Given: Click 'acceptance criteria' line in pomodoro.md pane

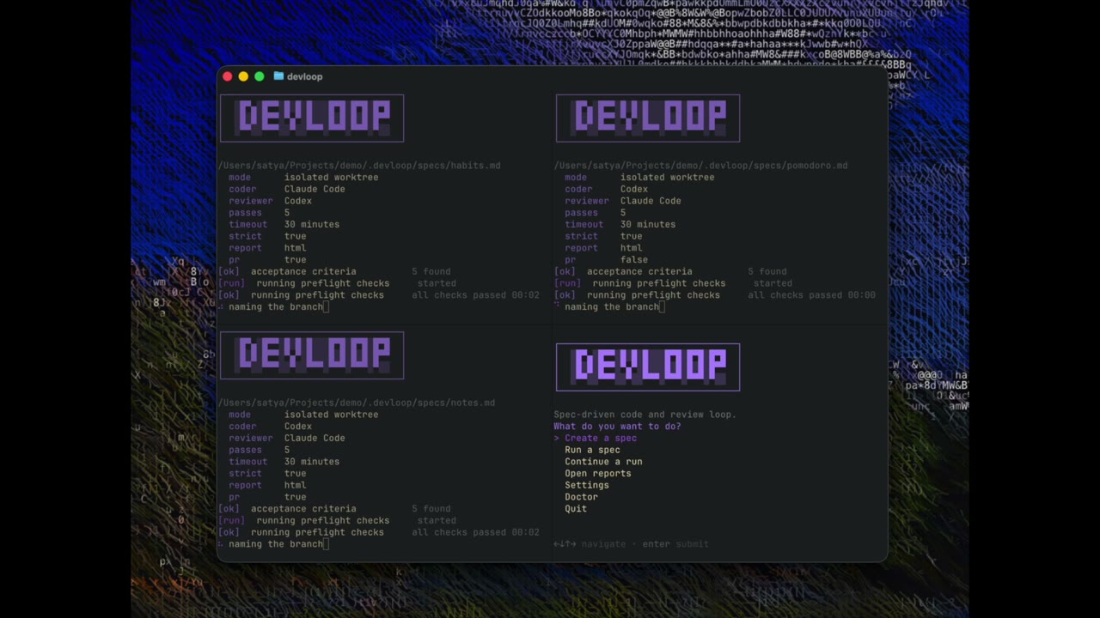Looking at the screenshot, I should click(x=670, y=271).
